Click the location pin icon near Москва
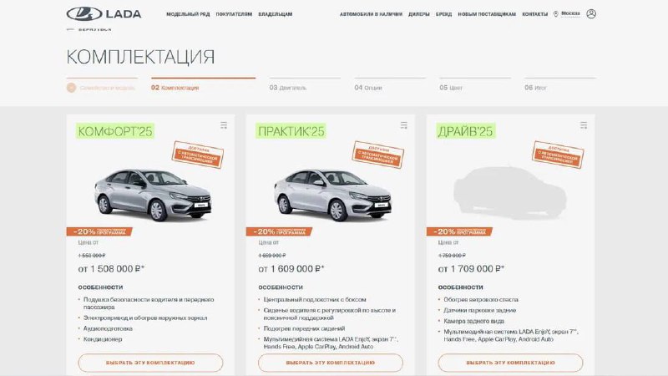 pos(555,14)
